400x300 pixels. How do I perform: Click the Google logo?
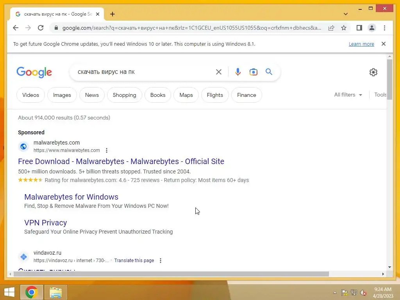coord(34,72)
